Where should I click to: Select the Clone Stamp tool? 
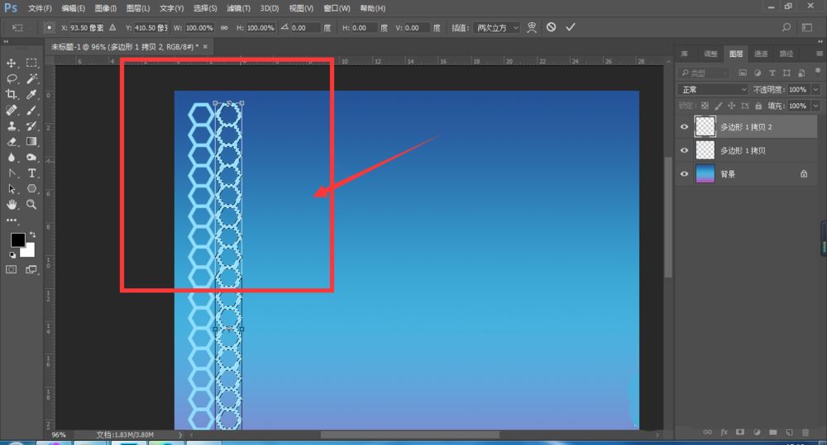click(x=11, y=125)
